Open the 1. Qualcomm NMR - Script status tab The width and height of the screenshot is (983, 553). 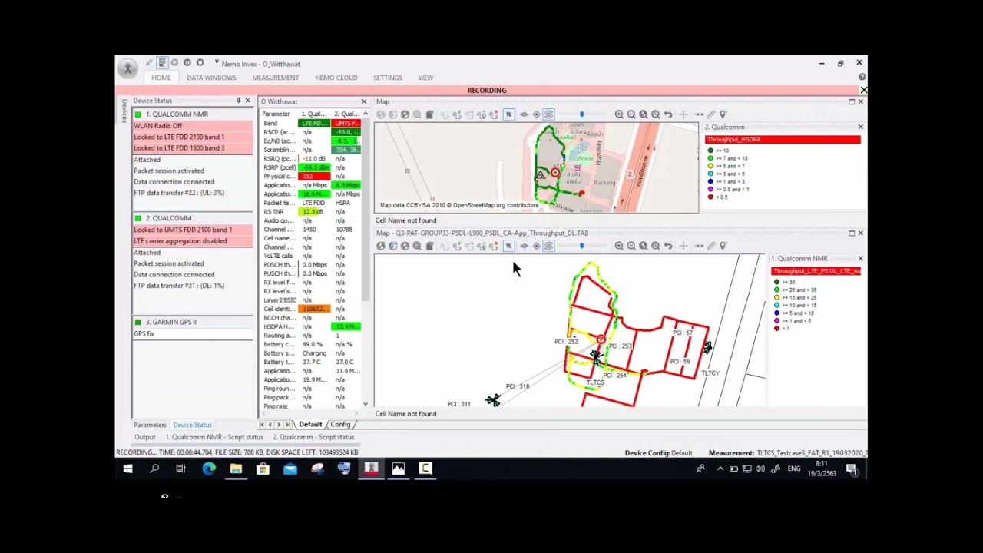pos(214,437)
